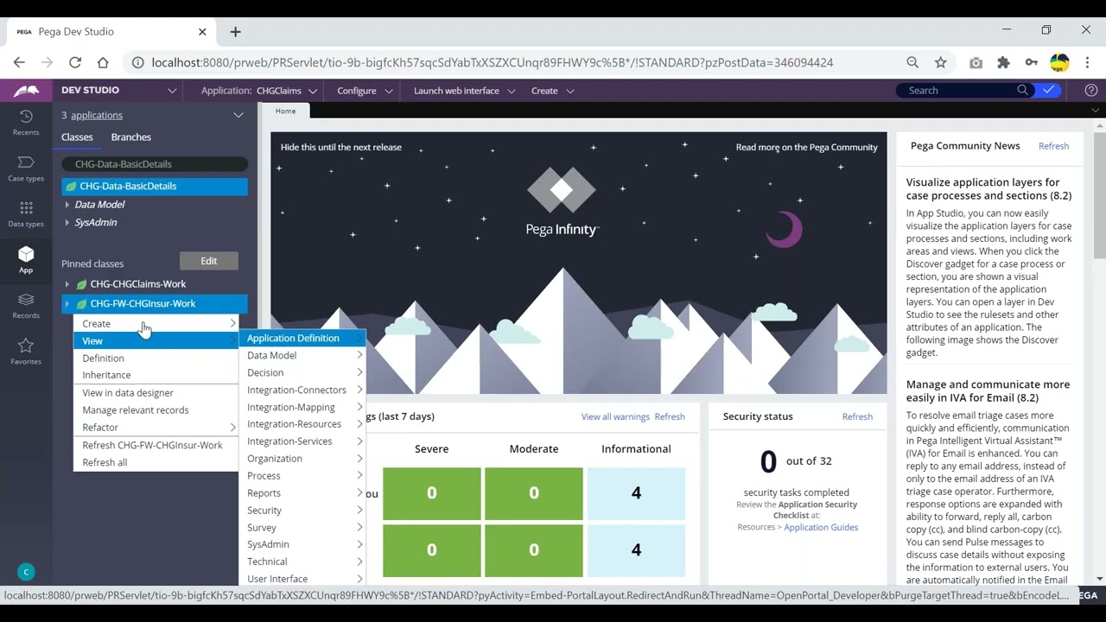Open the Security submenu

(x=302, y=511)
